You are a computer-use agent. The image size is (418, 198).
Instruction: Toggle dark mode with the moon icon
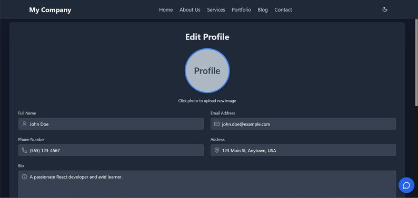click(385, 9)
